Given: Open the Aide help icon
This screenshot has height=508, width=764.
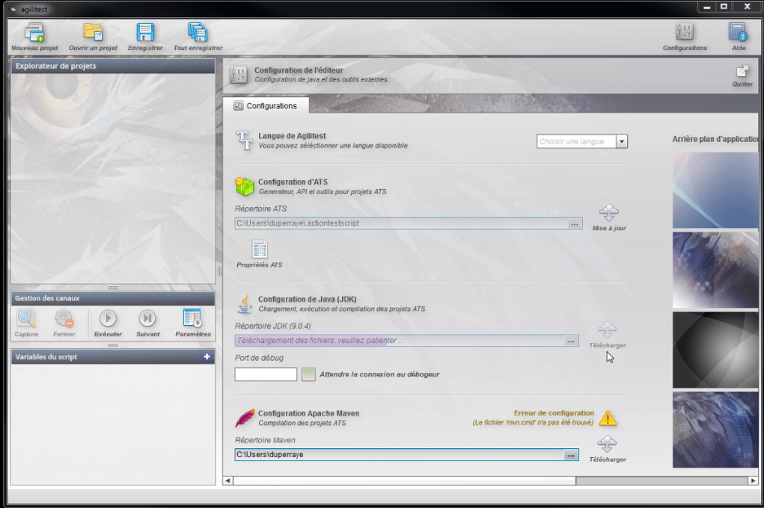Looking at the screenshot, I should 738,33.
